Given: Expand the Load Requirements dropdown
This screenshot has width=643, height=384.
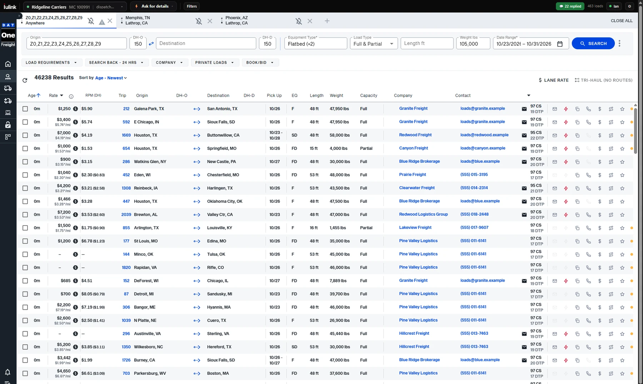Looking at the screenshot, I should [x=52, y=62].
